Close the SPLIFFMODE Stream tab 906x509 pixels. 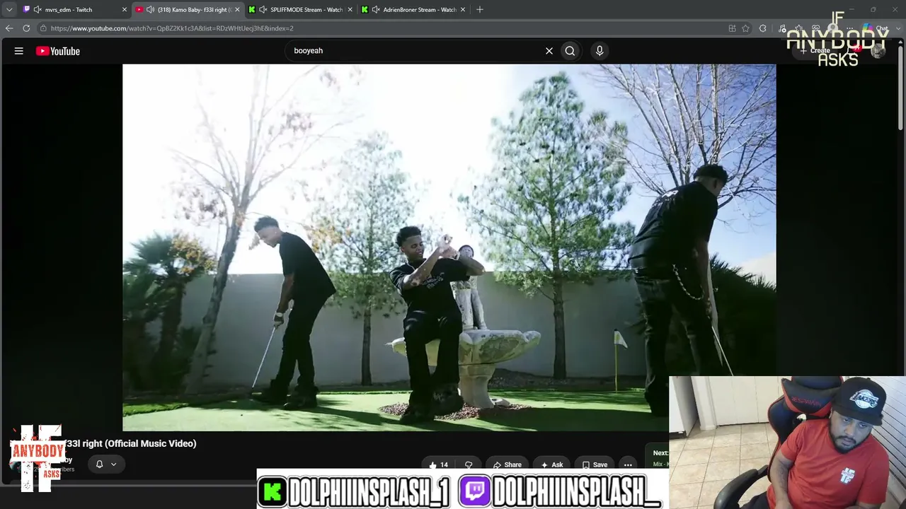click(350, 10)
